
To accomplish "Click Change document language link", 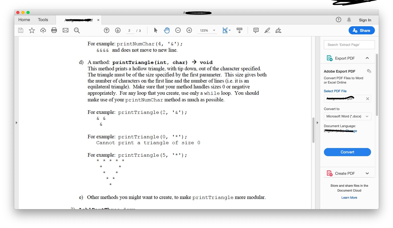I will 351,131.
